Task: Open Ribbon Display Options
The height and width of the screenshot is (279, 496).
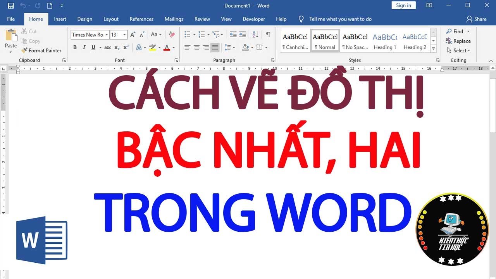Action: coord(429,5)
